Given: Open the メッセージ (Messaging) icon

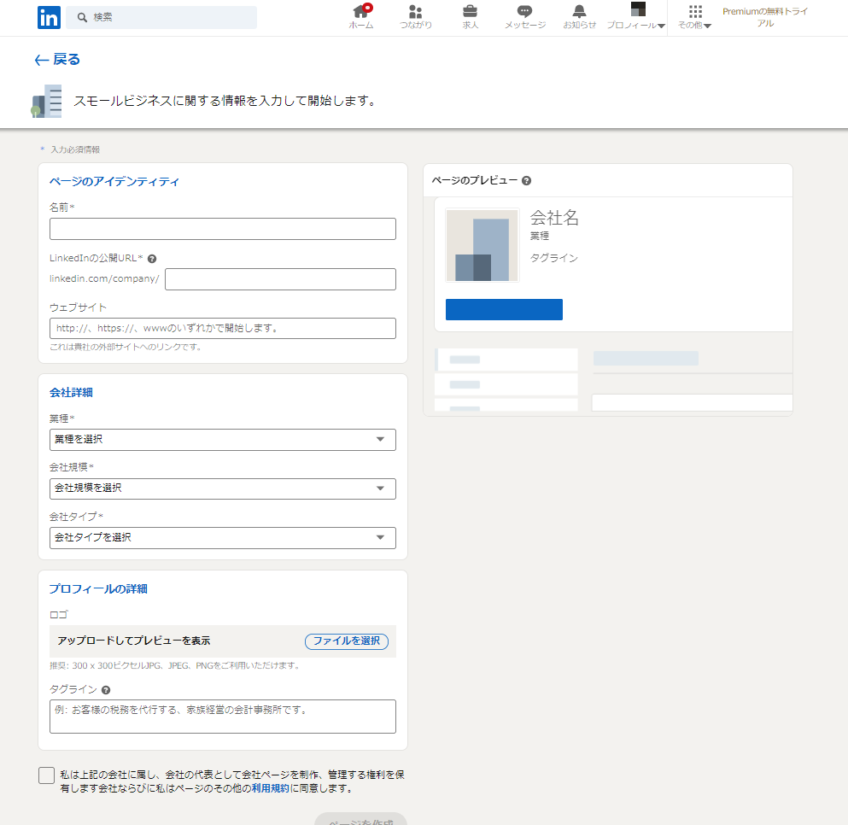Looking at the screenshot, I should pos(524,12).
